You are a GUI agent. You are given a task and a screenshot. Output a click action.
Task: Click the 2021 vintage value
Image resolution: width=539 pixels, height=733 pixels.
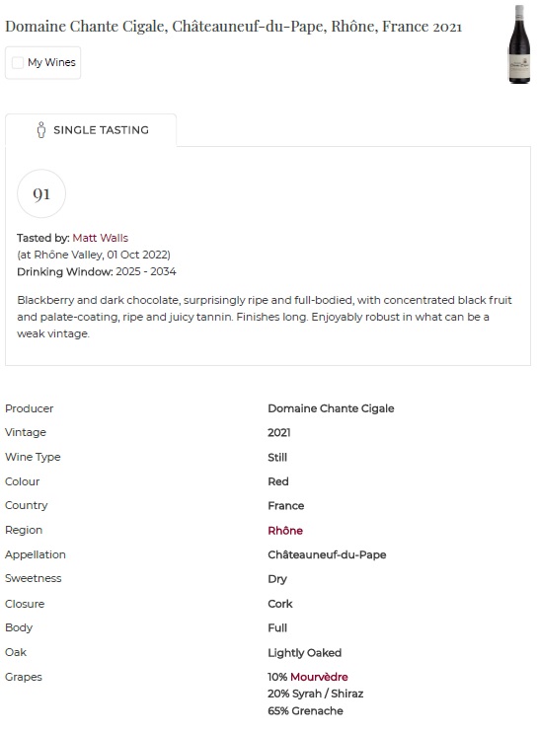click(x=278, y=433)
